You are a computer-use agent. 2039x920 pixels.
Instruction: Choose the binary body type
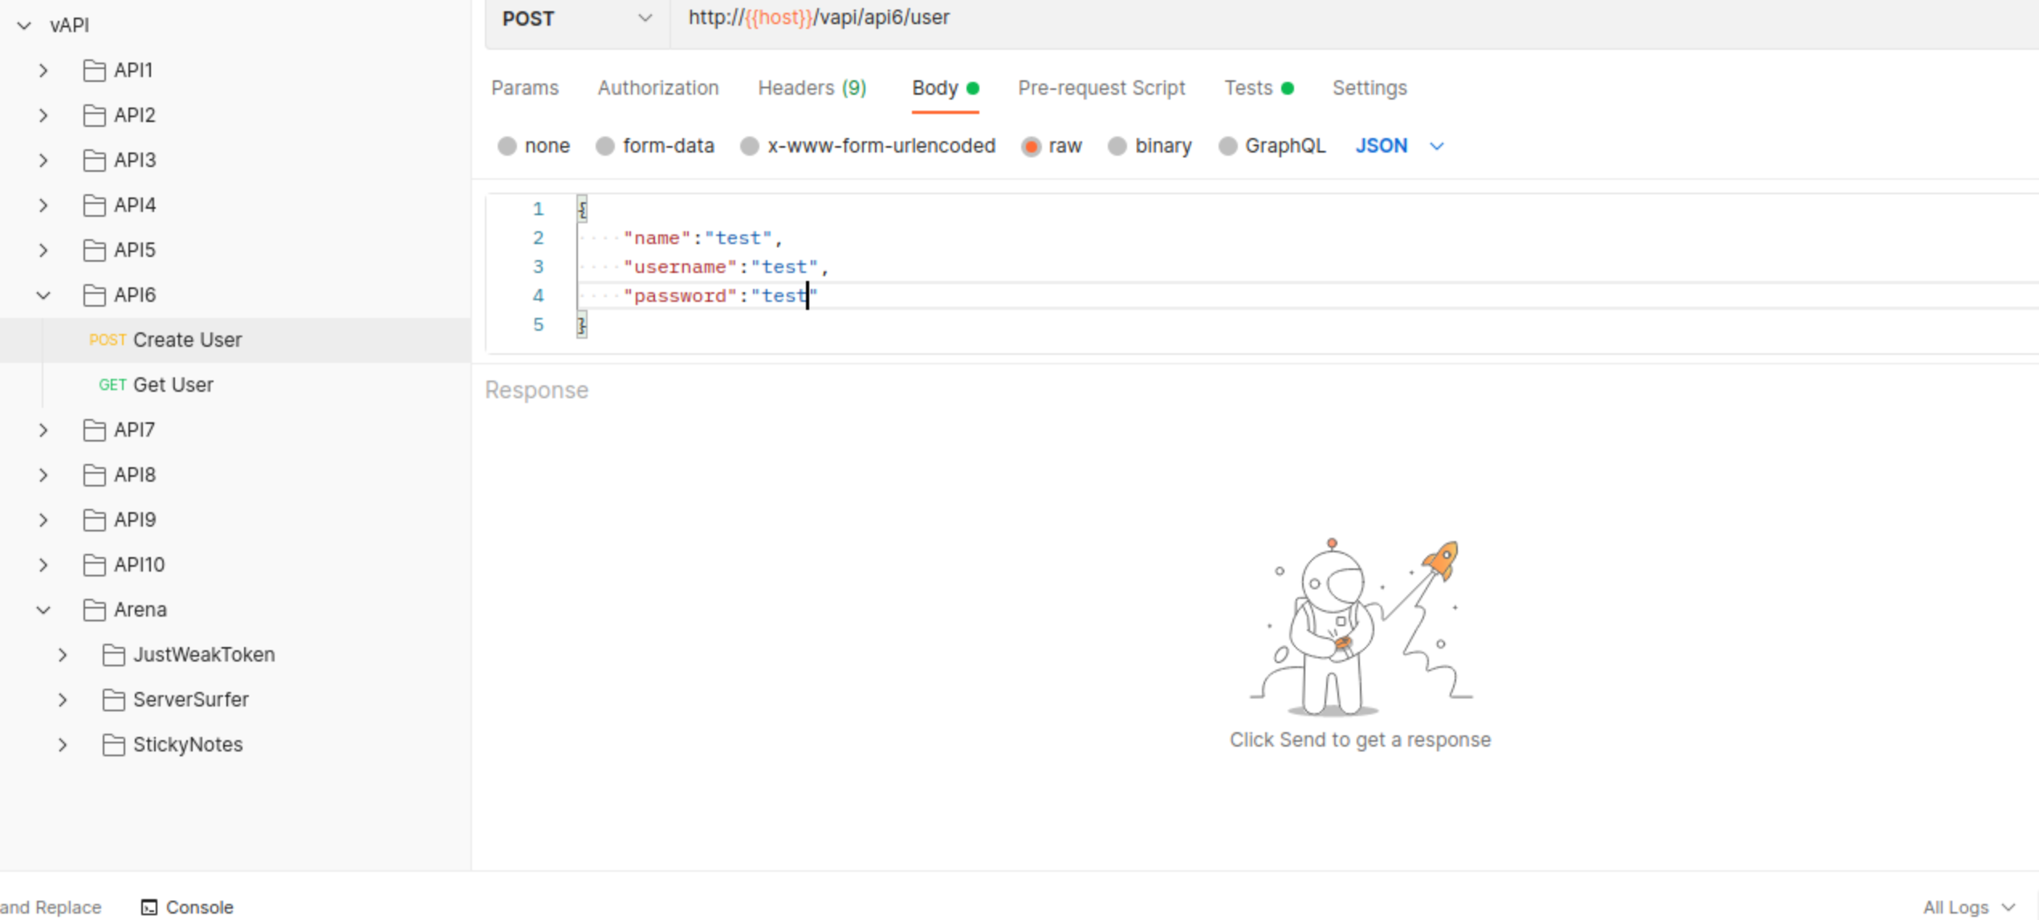(x=1117, y=146)
